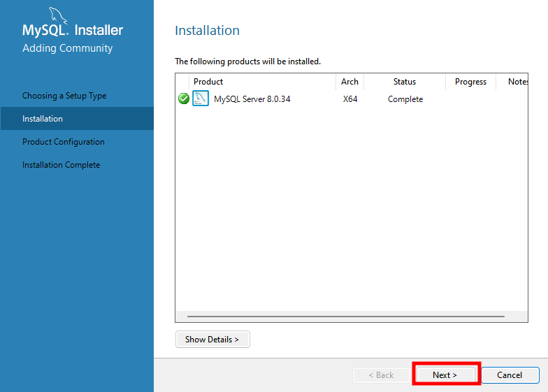Select the Installation step in sidebar
The height and width of the screenshot is (392, 548).
pos(77,119)
